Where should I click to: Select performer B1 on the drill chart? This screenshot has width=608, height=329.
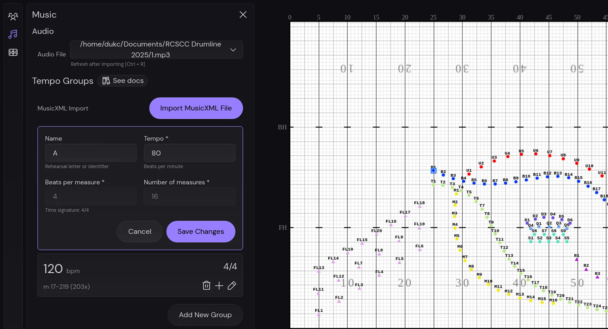pyautogui.click(x=434, y=171)
